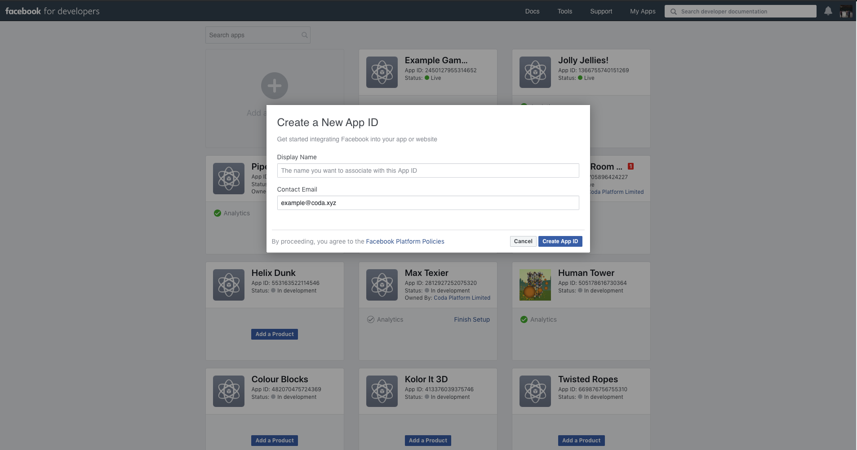Click the Analytics checkmark under Human Tower
Screen dimensions: 857x450
[524, 319]
